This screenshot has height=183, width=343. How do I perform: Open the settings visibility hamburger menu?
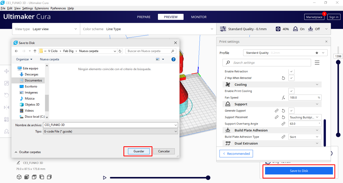[317, 63]
